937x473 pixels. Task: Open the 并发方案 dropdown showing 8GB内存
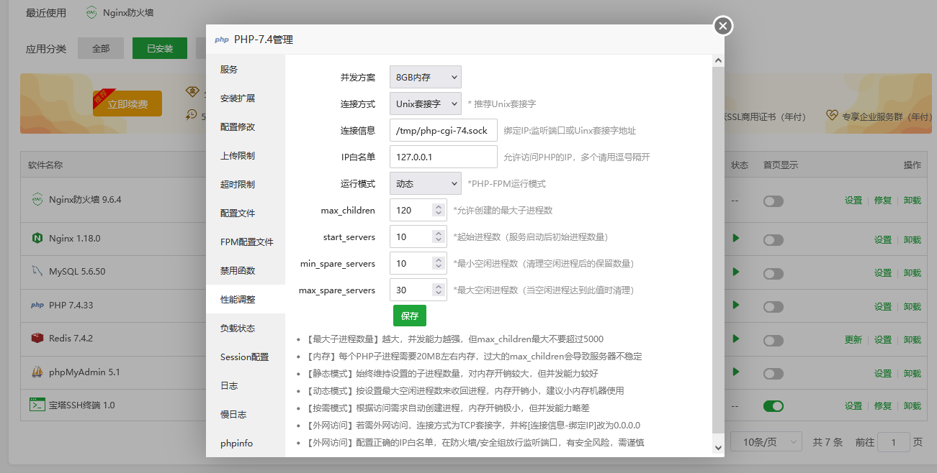(x=425, y=77)
